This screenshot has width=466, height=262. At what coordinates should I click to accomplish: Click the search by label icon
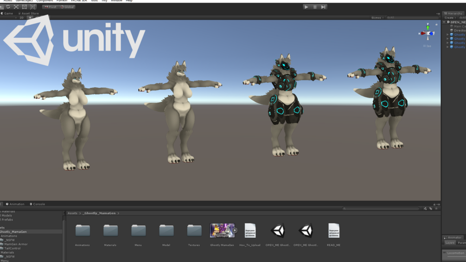tap(431, 209)
